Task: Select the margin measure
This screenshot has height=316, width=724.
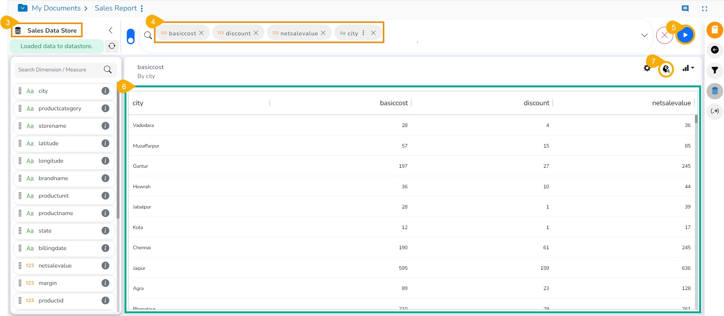Action: pos(64,283)
